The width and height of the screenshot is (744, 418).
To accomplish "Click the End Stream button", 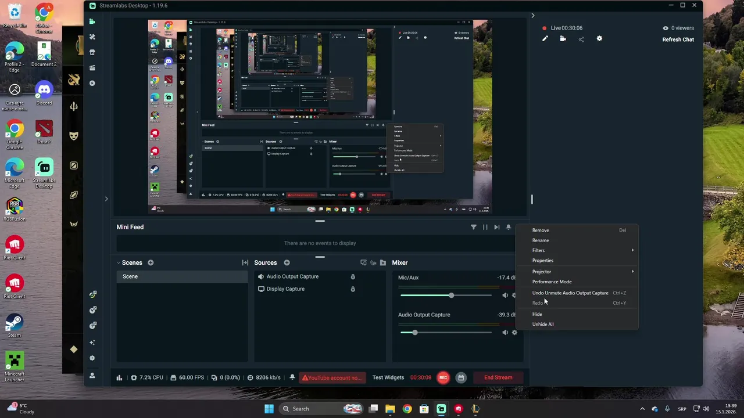I will pos(498,377).
